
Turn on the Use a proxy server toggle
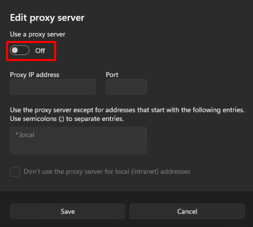(20, 50)
